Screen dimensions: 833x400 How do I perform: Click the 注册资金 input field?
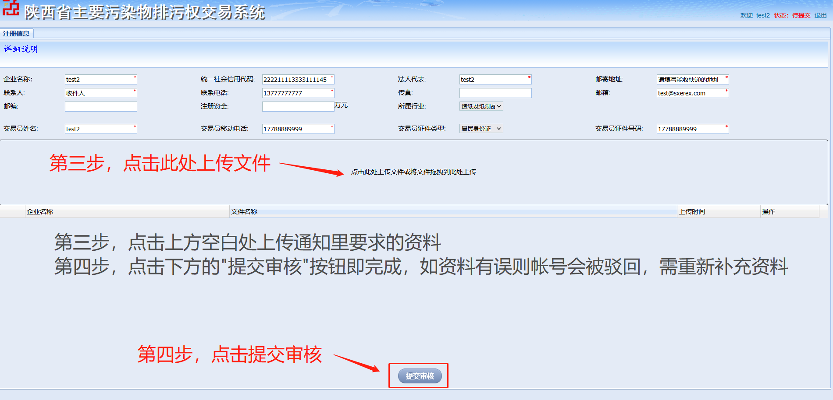pos(298,106)
